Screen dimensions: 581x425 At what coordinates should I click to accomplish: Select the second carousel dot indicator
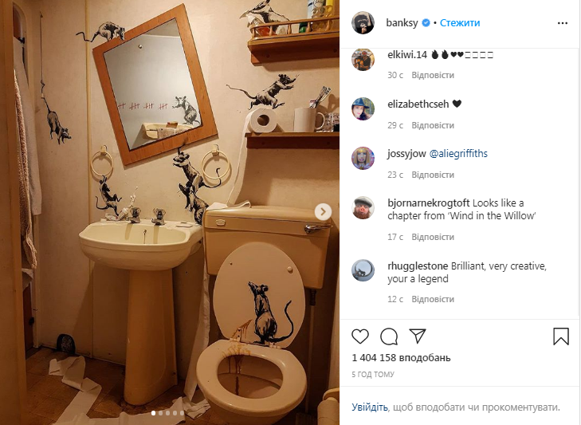click(160, 413)
